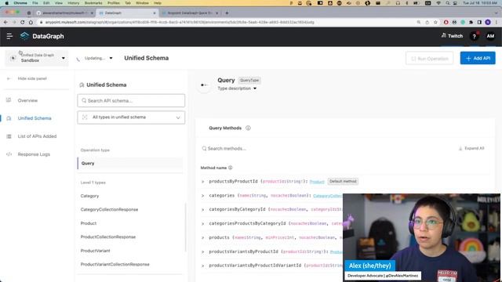This screenshot has height=282, width=502.
Task: Expand the categoriesByCategoryId method row
Action: [x=202, y=210]
